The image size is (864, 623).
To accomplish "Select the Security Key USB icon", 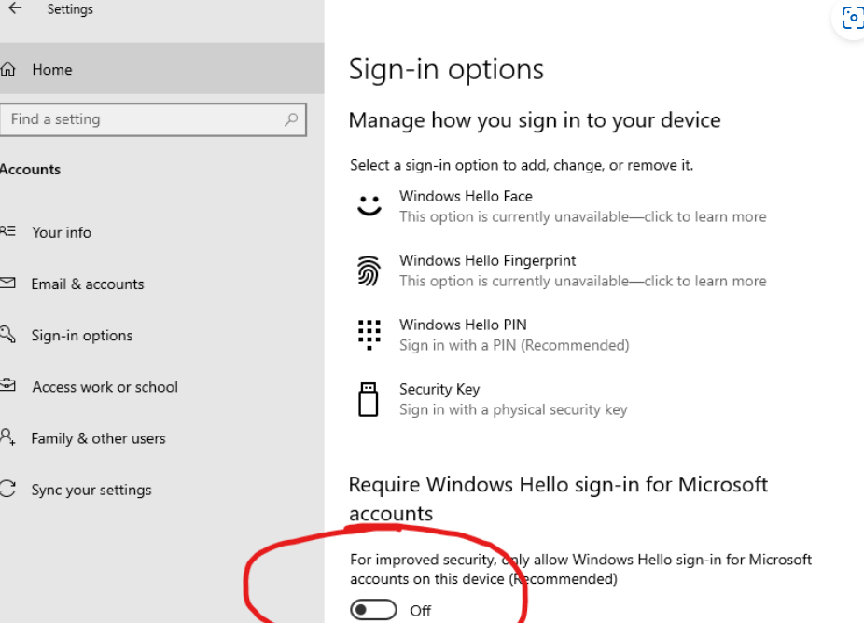I will (368, 399).
